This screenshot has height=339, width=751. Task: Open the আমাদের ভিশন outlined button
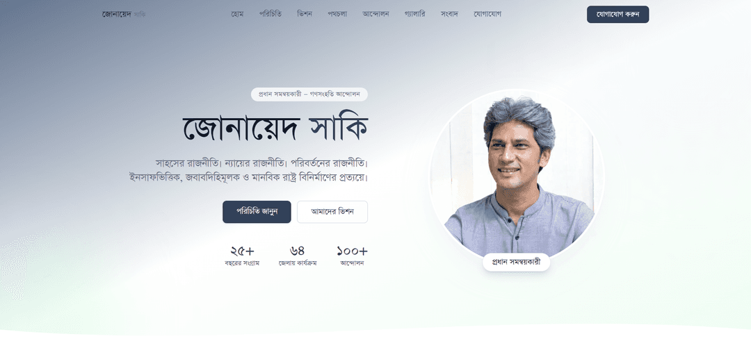point(332,212)
